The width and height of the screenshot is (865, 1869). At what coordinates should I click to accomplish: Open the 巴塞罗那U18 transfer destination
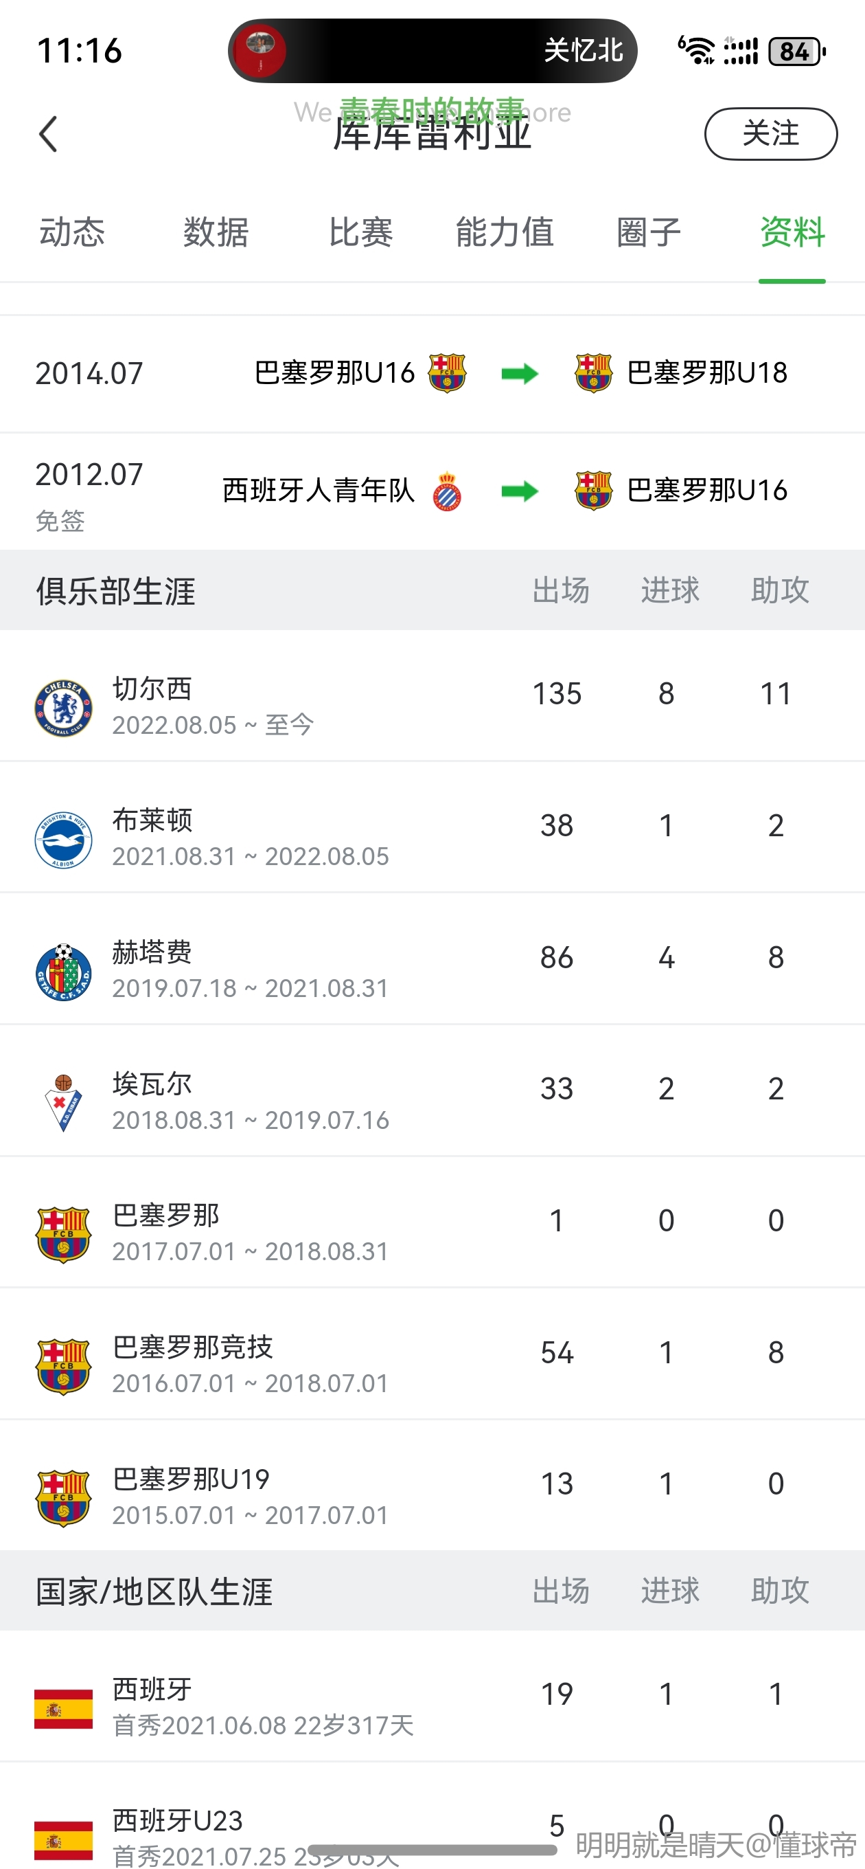coord(706,373)
